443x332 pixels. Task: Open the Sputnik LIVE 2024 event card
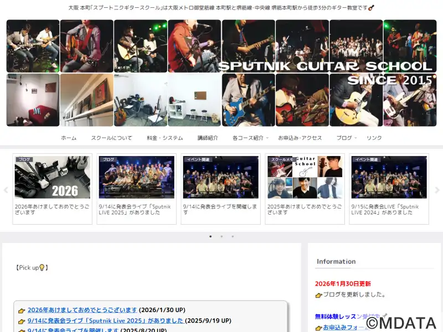coord(389,177)
